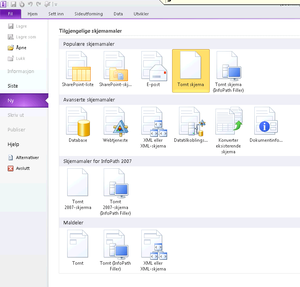Click the design checker icon in quick access toolbar
The width and height of the screenshot is (300, 287).
(47, 4)
